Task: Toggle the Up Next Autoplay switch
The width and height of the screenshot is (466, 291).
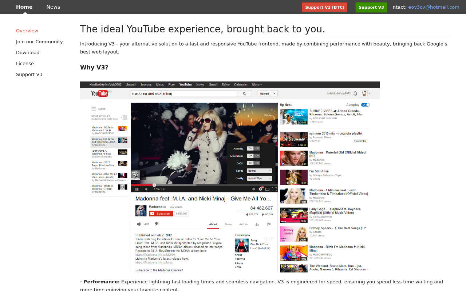Action: 366,105
